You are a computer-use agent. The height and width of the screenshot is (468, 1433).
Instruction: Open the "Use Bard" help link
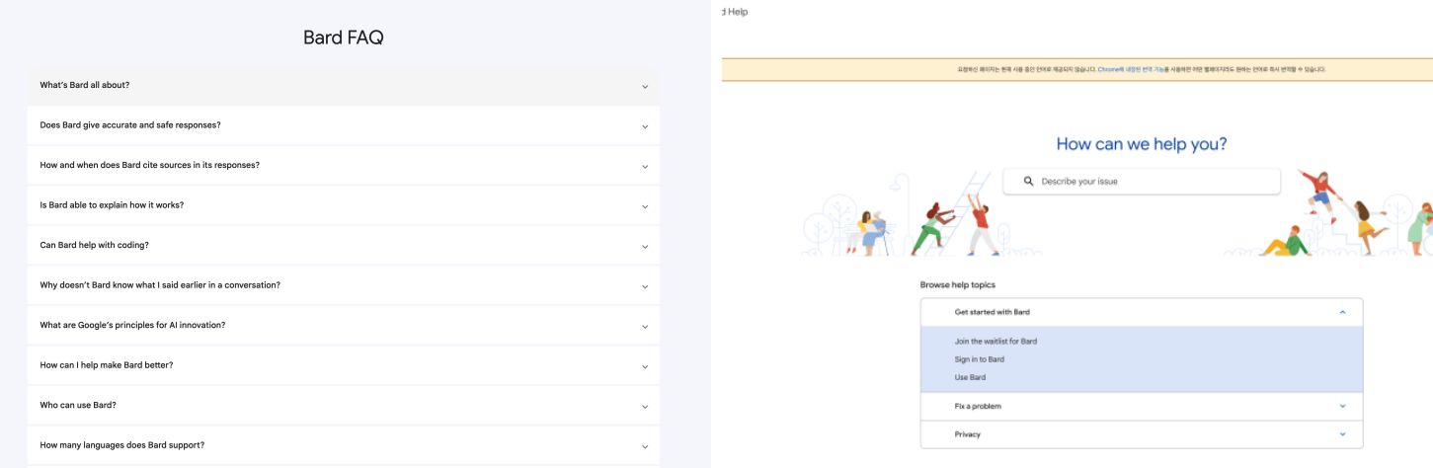pos(970,377)
